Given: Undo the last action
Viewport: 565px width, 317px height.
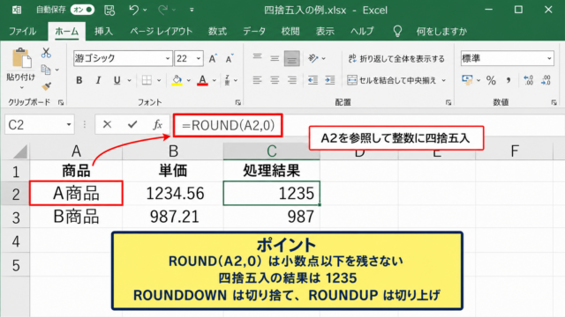Looking at the screenshot, I should click(133, 10).
